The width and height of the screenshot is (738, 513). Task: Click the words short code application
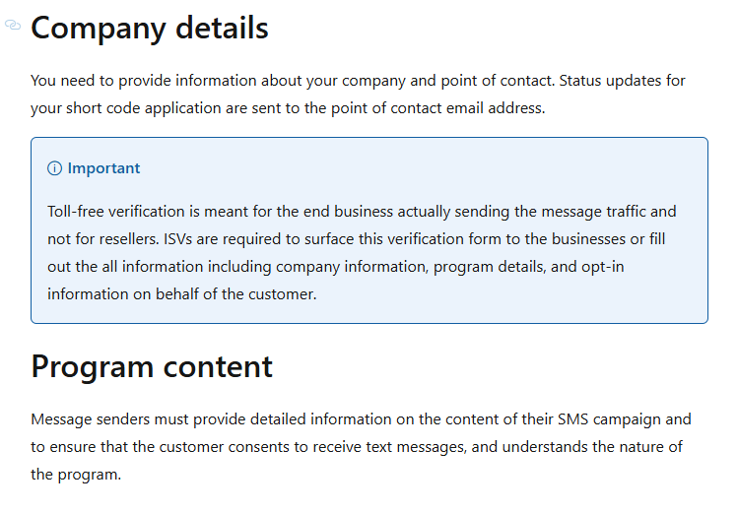[x=143, y=108]
